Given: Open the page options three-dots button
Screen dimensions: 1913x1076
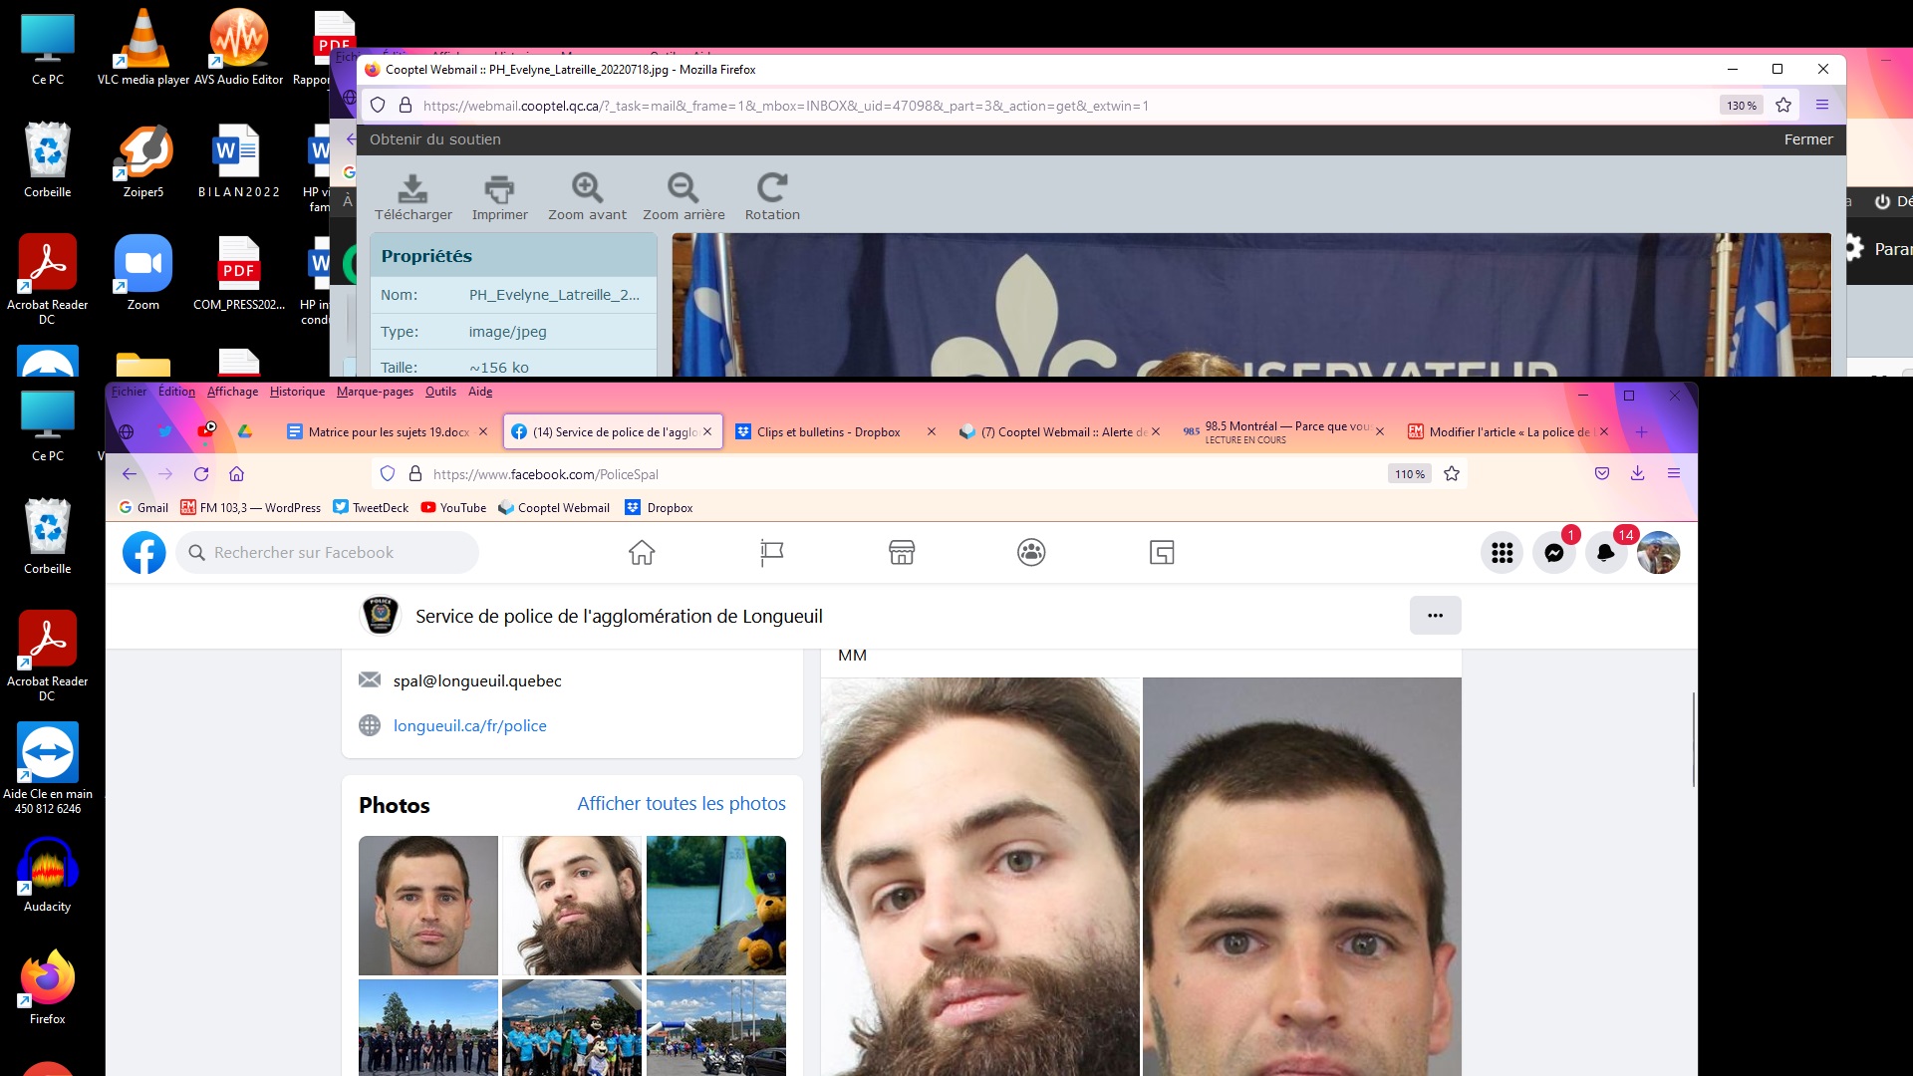Looking at the screenshot, I should pos(1435,616).
